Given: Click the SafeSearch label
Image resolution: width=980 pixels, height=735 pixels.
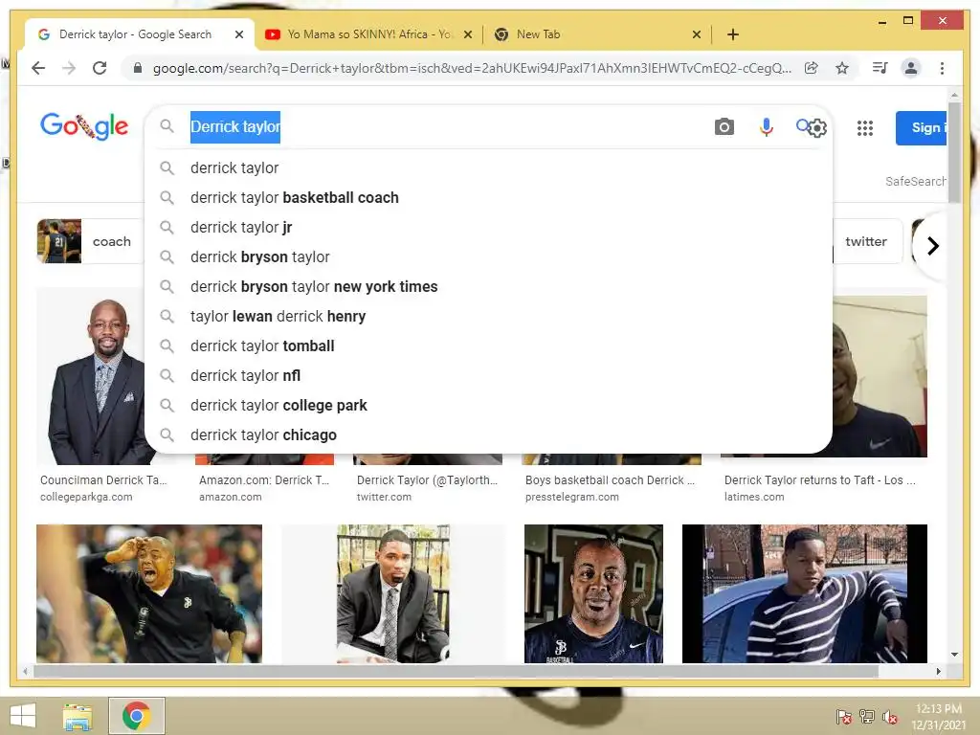Looking at the screenshot, I should 916,181.
